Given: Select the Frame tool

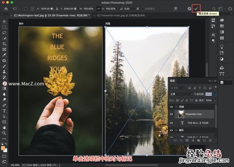Looking at the screenshot, I should click(4, 50).
